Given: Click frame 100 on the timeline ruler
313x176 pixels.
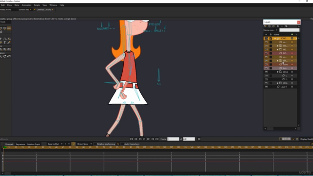Looking at the screenshot, I should [x=138, y=148].
